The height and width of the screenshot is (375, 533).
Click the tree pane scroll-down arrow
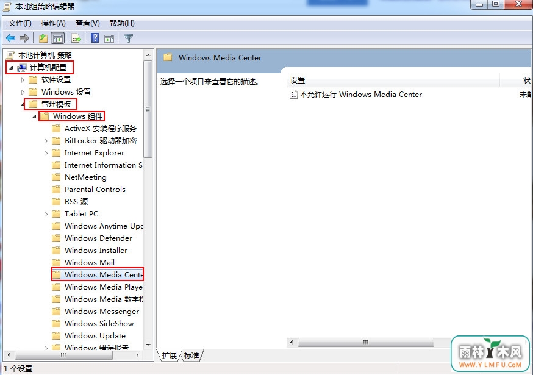click(148, 345)
